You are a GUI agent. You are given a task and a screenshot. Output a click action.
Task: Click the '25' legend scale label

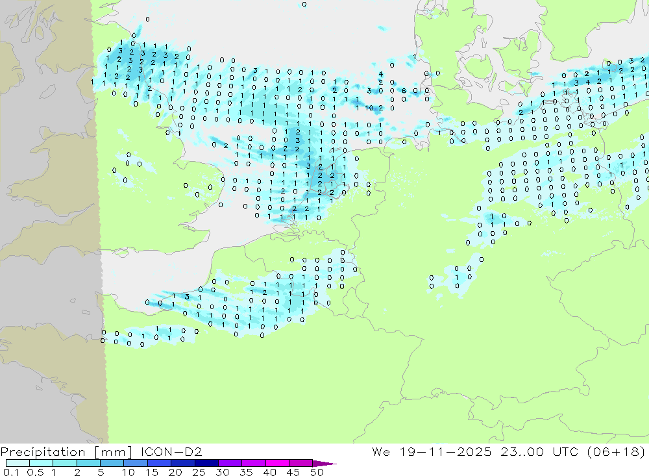[199, 472]
